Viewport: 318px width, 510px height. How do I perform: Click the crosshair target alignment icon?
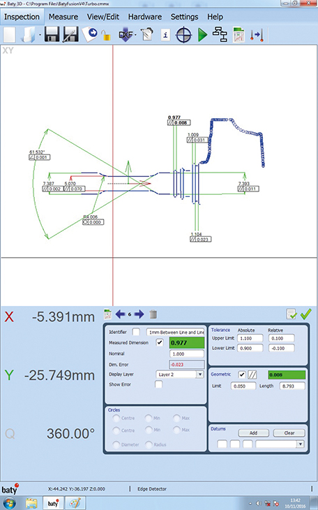point(183,34)
